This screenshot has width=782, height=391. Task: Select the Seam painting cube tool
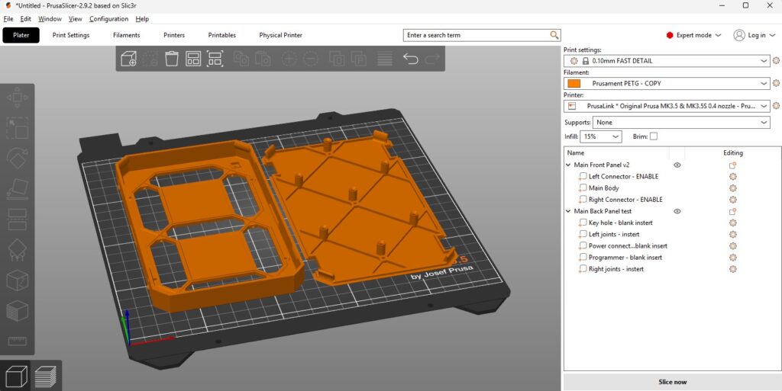click(18, 280)
